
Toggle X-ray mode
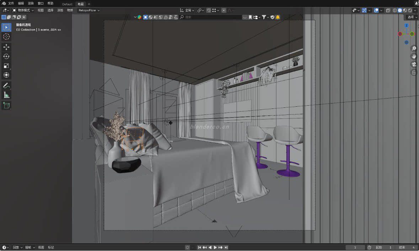pyautogui.click(x=388, y=10)
